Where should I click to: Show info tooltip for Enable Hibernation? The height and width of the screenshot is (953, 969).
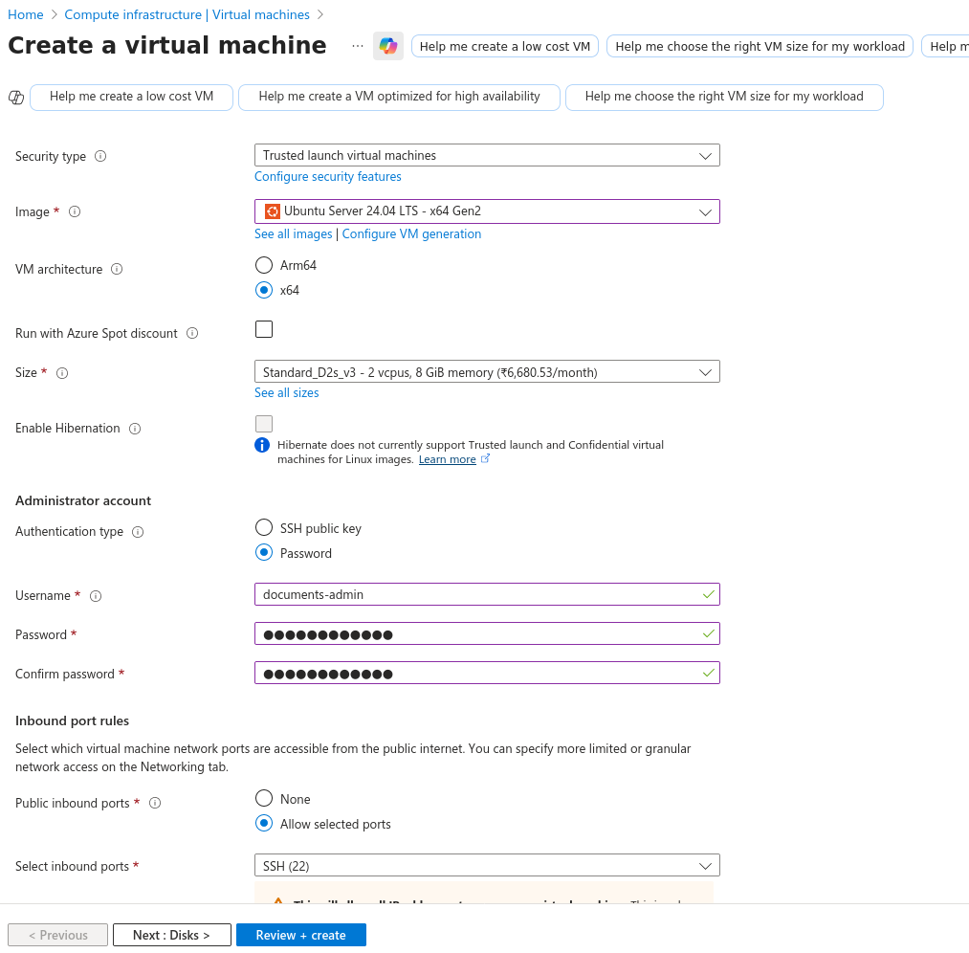[135, 429]
